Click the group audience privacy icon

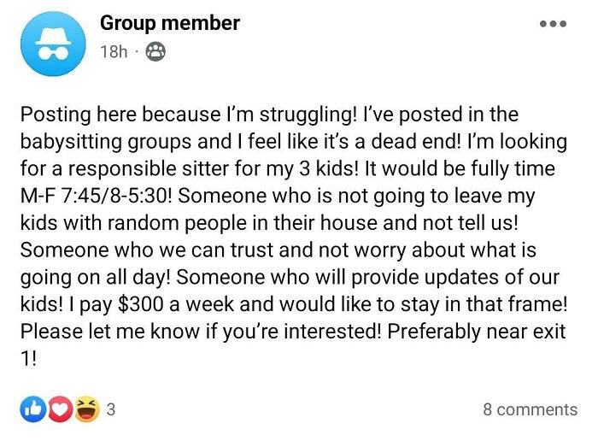pyautogui.click(x=155, y=52)
